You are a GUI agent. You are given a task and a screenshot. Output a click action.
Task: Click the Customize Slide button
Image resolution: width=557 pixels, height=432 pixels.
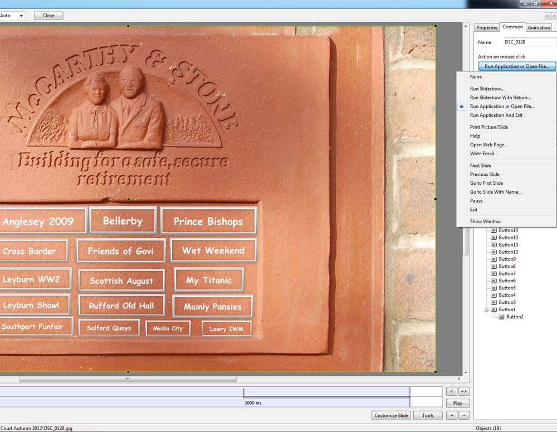[x=391, y=416]
